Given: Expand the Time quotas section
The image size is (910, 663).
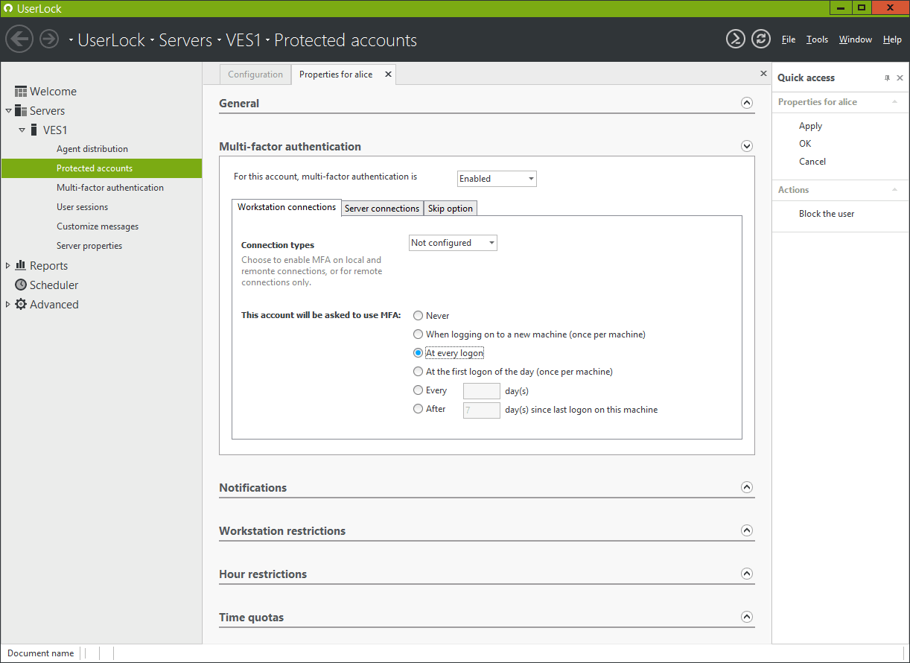Looking at the screenshot, I should point(747,617).
